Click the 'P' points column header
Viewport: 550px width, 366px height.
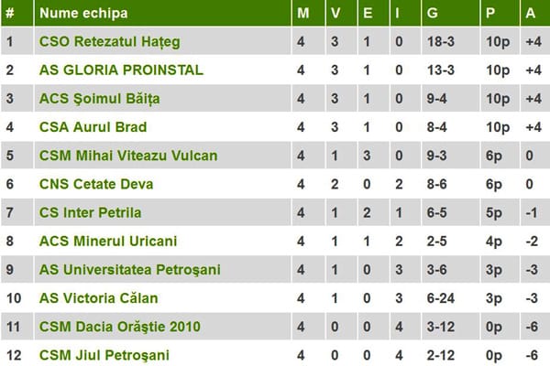[x=490, y=14]
